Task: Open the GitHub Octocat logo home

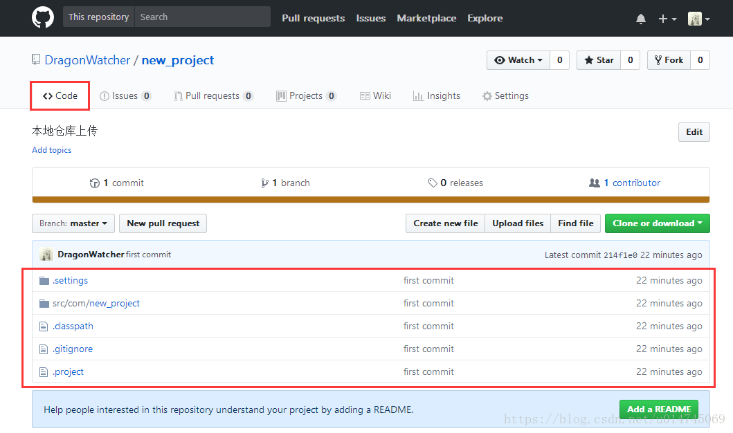Action: [42, 17]
